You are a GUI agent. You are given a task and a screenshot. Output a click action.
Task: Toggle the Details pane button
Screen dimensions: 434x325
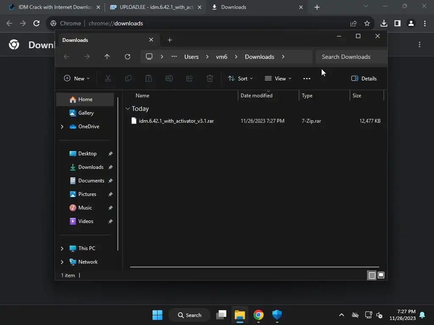(x=364, y=78)
